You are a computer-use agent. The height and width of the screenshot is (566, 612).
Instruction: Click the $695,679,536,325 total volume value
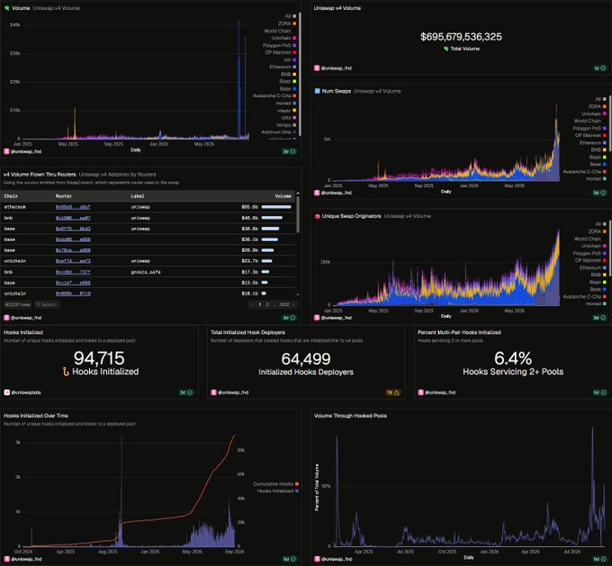461,37
